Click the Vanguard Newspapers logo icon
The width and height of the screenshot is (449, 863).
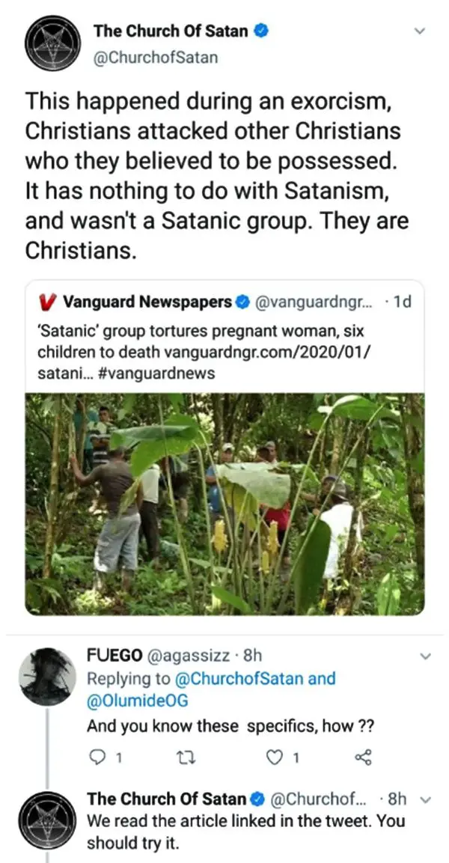click(48, 302)
